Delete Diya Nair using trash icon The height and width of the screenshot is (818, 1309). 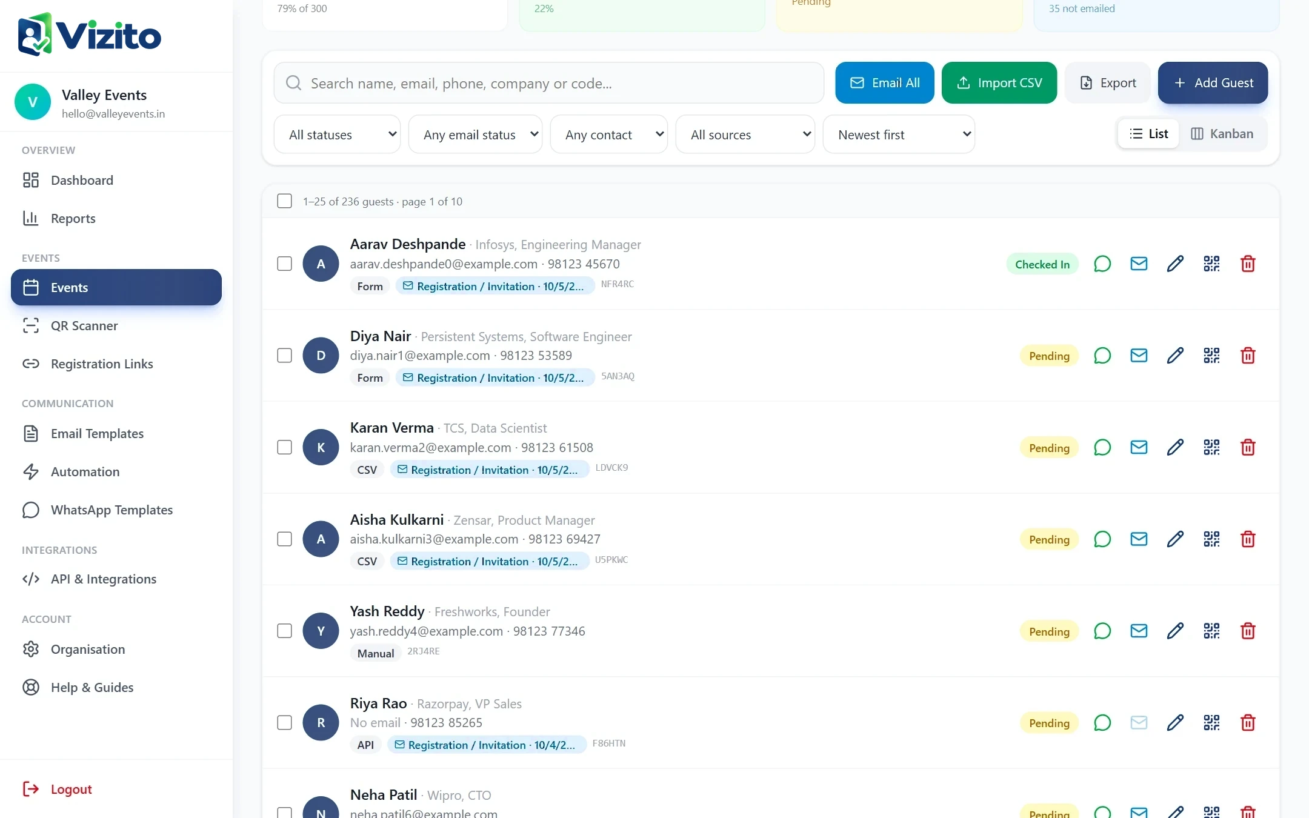click(1248, 356)
